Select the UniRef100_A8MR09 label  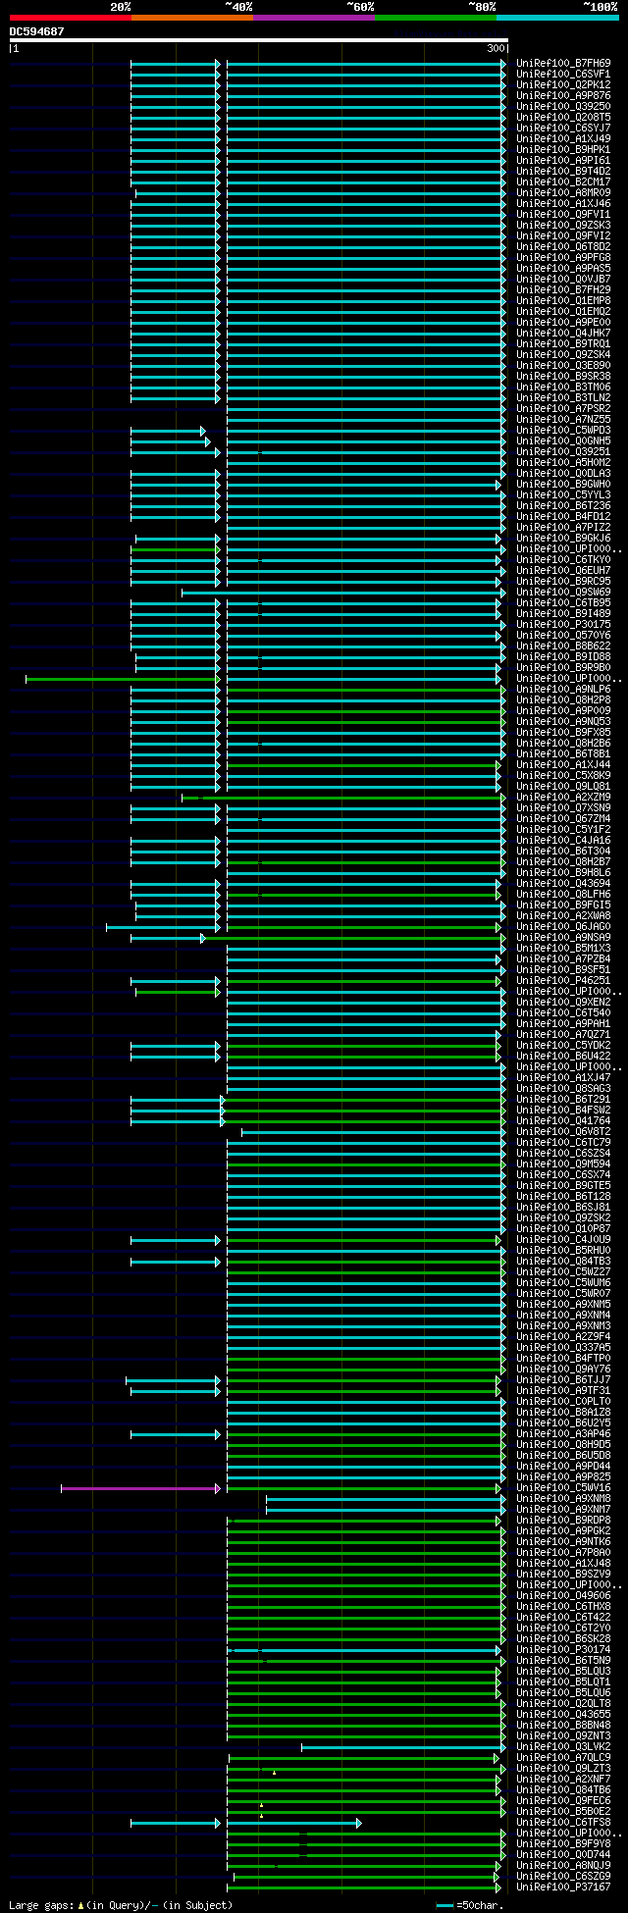pyautogui.click(x=563, y=192)
